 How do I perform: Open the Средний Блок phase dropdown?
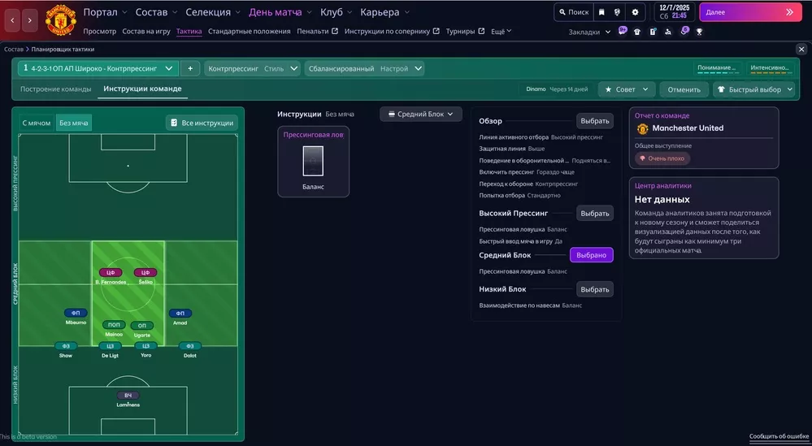(420, 115)
